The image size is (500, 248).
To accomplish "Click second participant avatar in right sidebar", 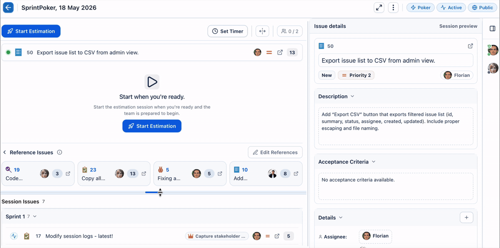I will pyautogui.click(x=493, y=68).
